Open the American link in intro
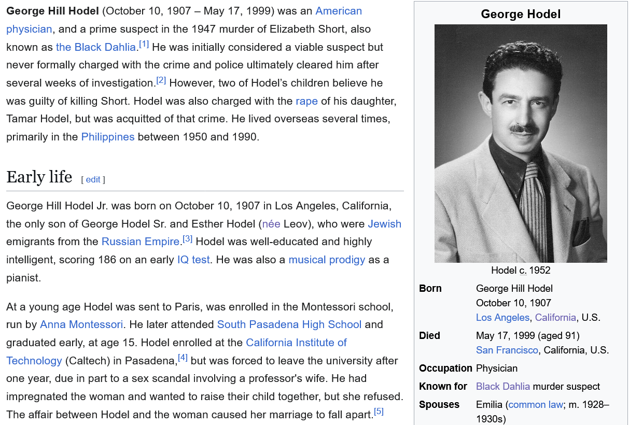629x425 pixels. 339,11
